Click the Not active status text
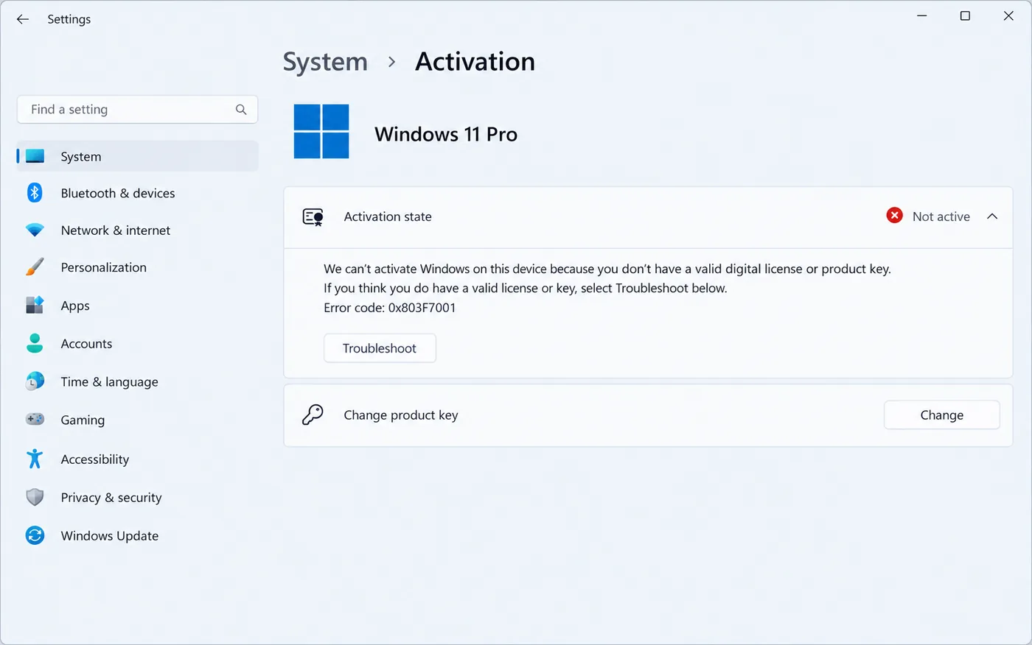The height and width of the screenshot is (645, 1032). (941, 216)
